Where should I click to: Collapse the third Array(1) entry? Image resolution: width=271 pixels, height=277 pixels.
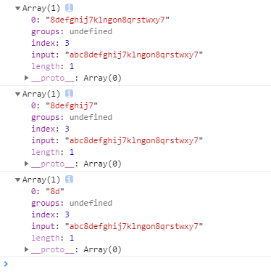pyautogui.click(x=17, y=180)
